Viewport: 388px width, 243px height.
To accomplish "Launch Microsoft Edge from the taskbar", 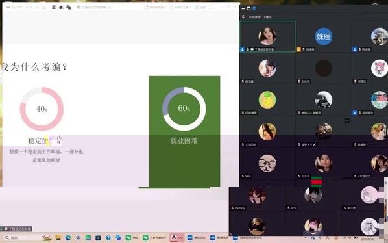I will click(x=68, y=238).
